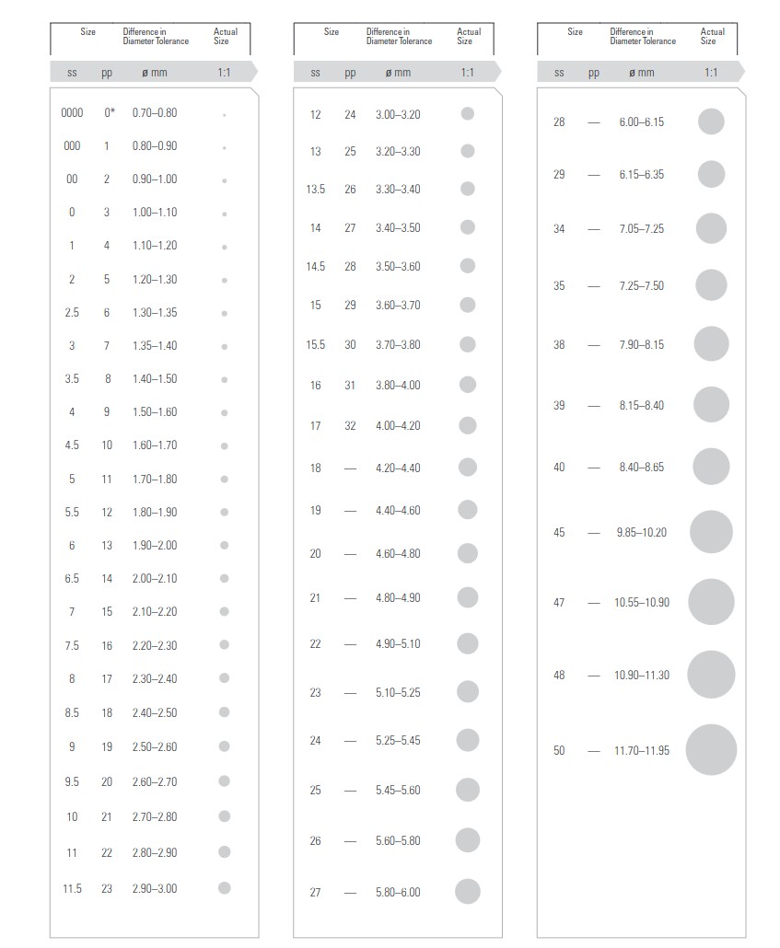This screenshot has width=780, height=948.
Task: Click the actual-size circle for ss 48
Action: (711, 675)
